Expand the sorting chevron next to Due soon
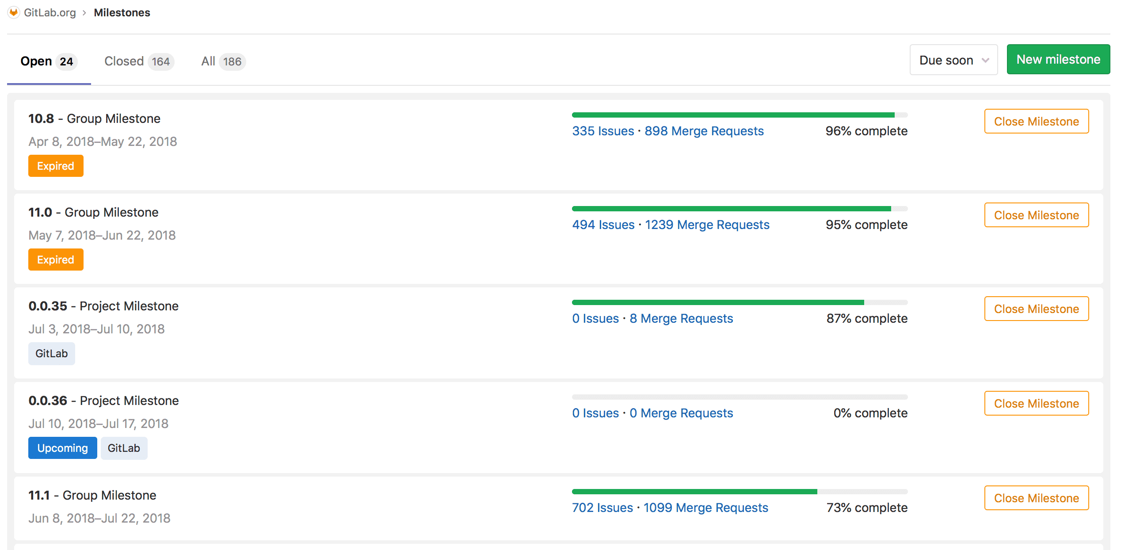Image resolution: width=1121 pixels, height=550 pixels. click(x=986, y=60)
